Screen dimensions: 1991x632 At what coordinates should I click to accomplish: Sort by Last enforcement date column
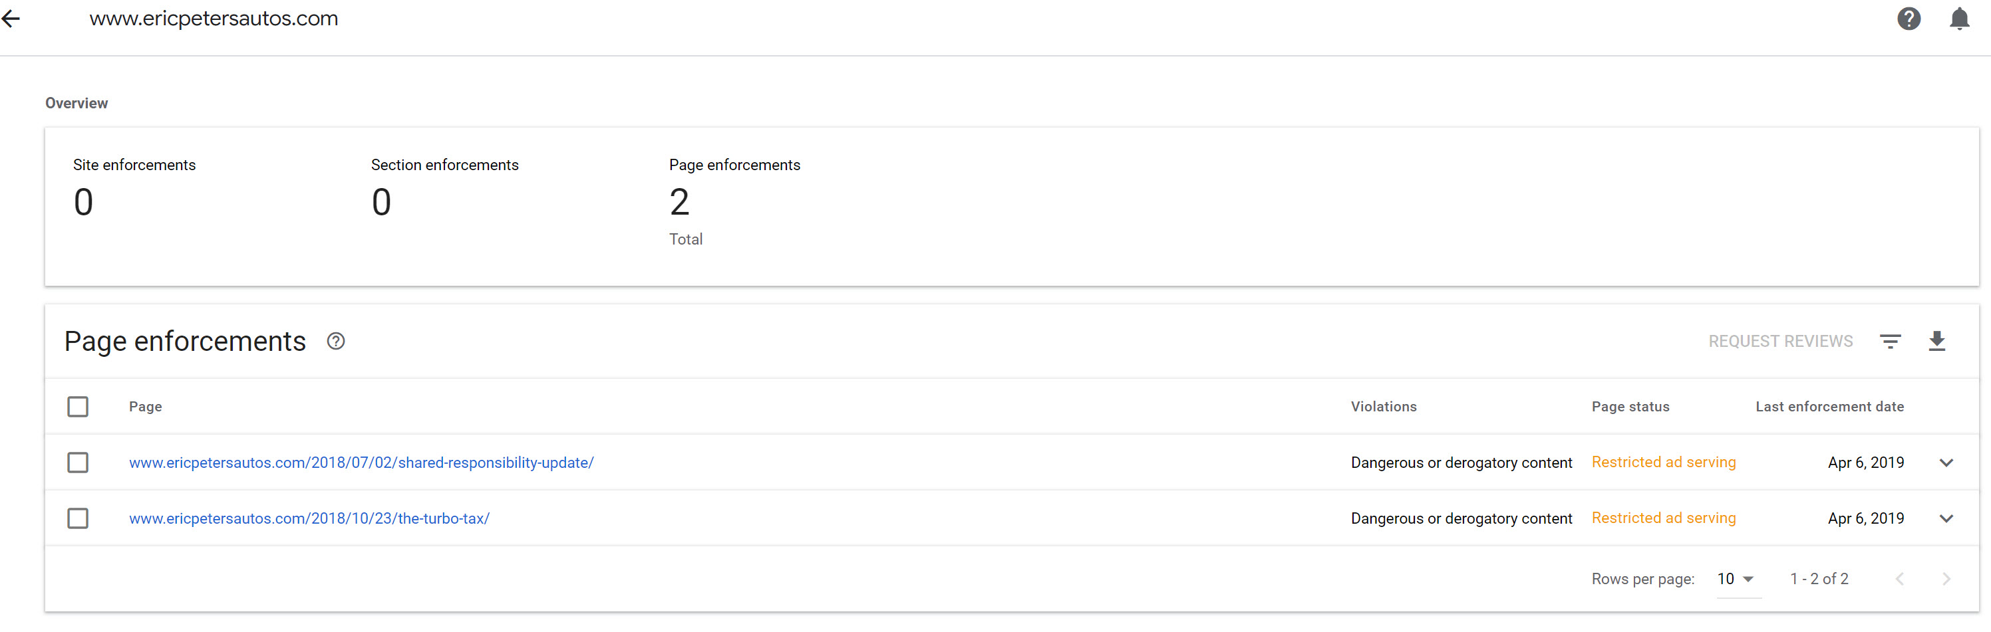pos(1829,407)
